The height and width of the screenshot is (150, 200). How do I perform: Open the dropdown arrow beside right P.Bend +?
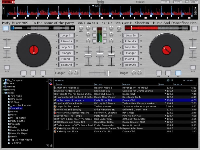click(x=141, y=41)
